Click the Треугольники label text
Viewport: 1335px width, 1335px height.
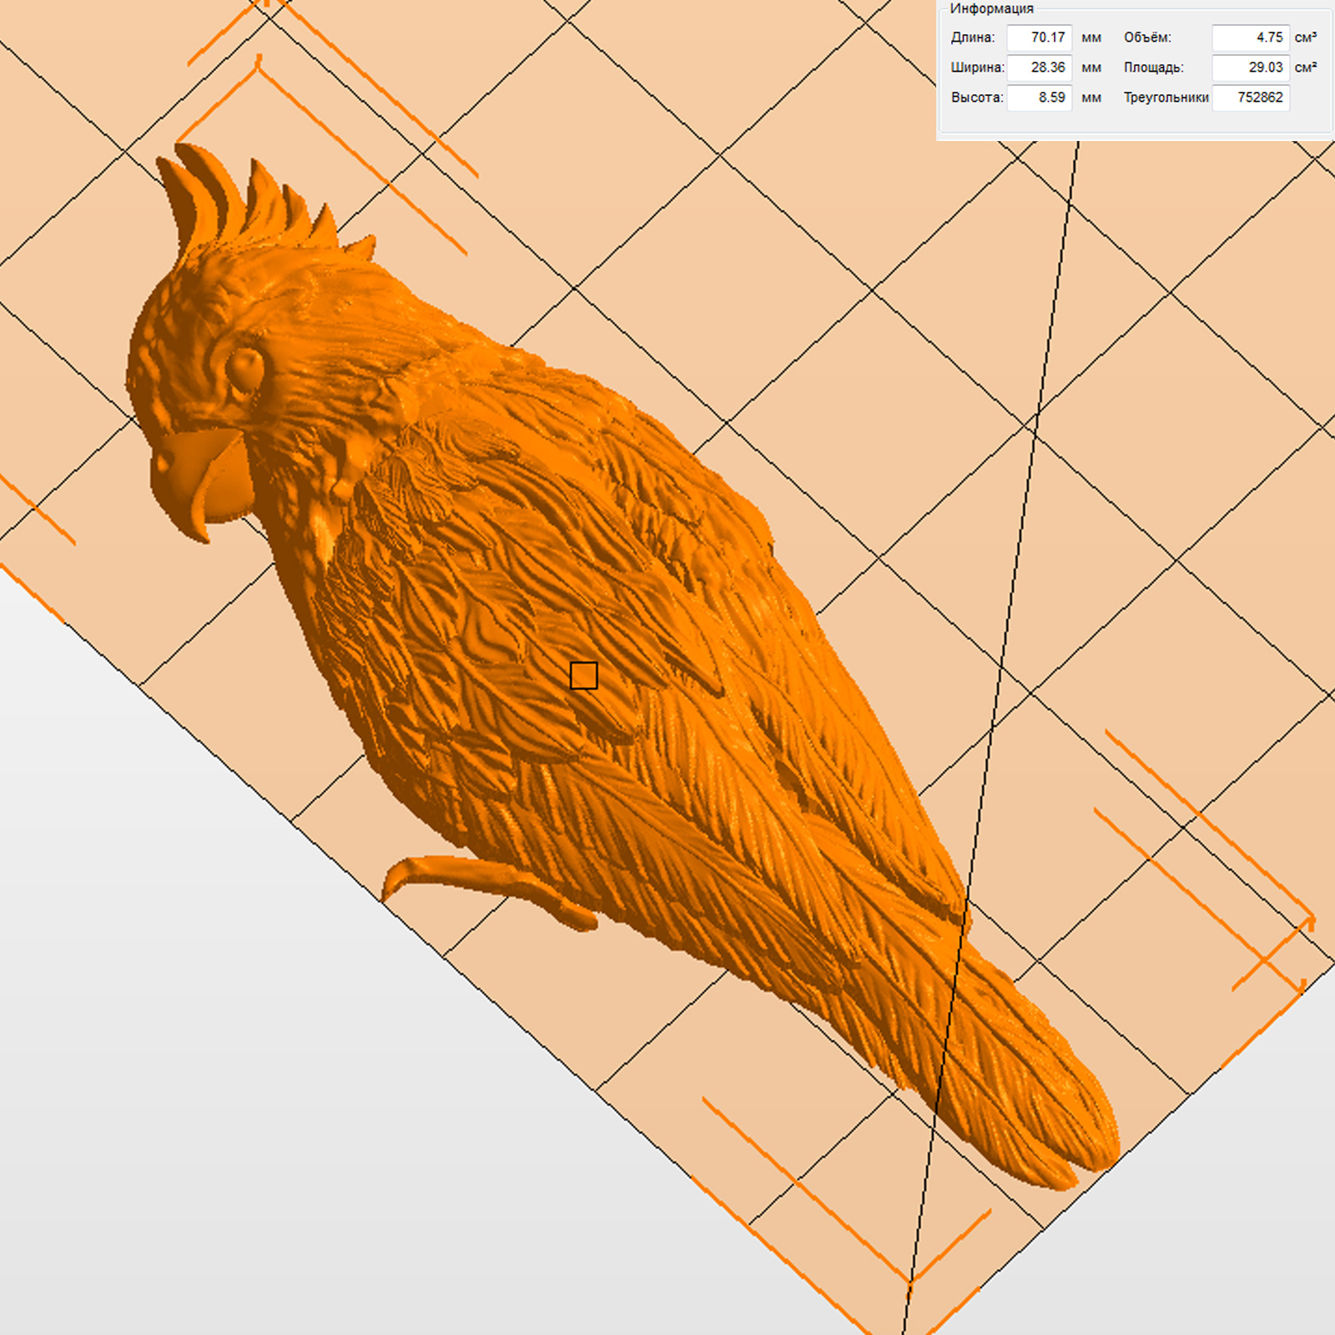pyautogui.click(x=1166, y=98)
